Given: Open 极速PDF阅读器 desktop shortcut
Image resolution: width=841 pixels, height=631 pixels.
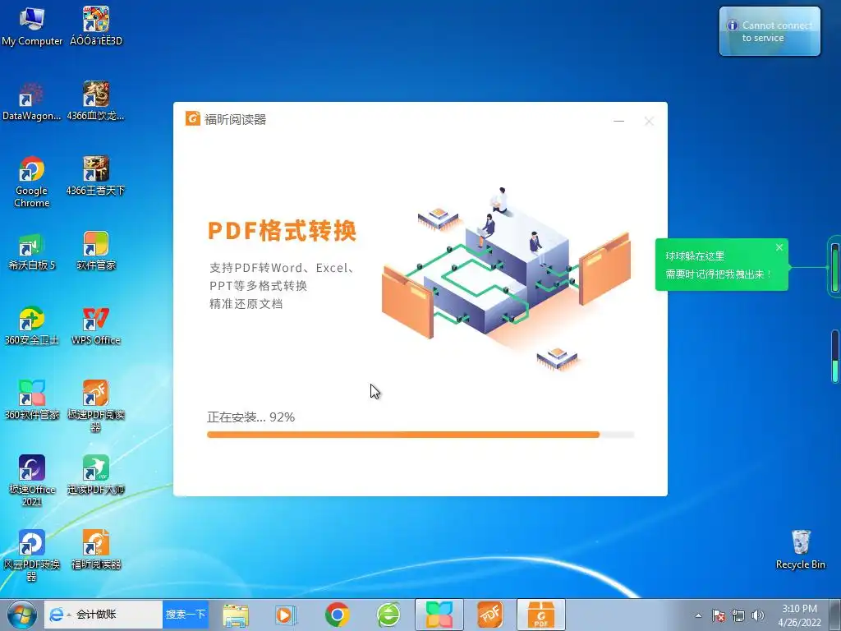Looking at the screenshot, I should tap(96, 406).
